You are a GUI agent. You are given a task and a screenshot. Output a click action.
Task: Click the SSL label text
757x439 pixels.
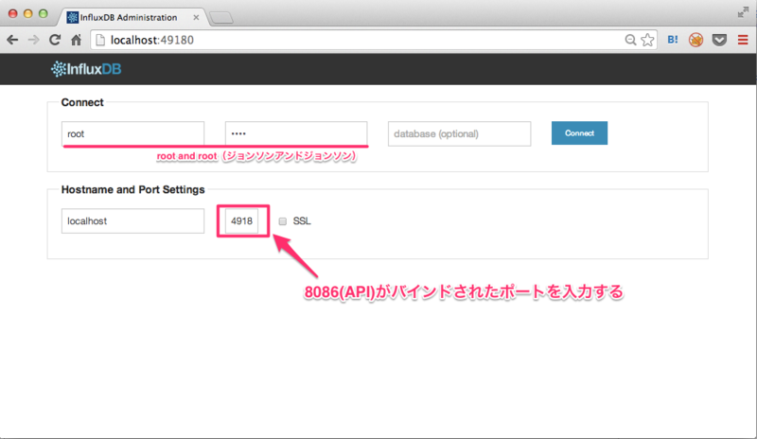(302, 221)
